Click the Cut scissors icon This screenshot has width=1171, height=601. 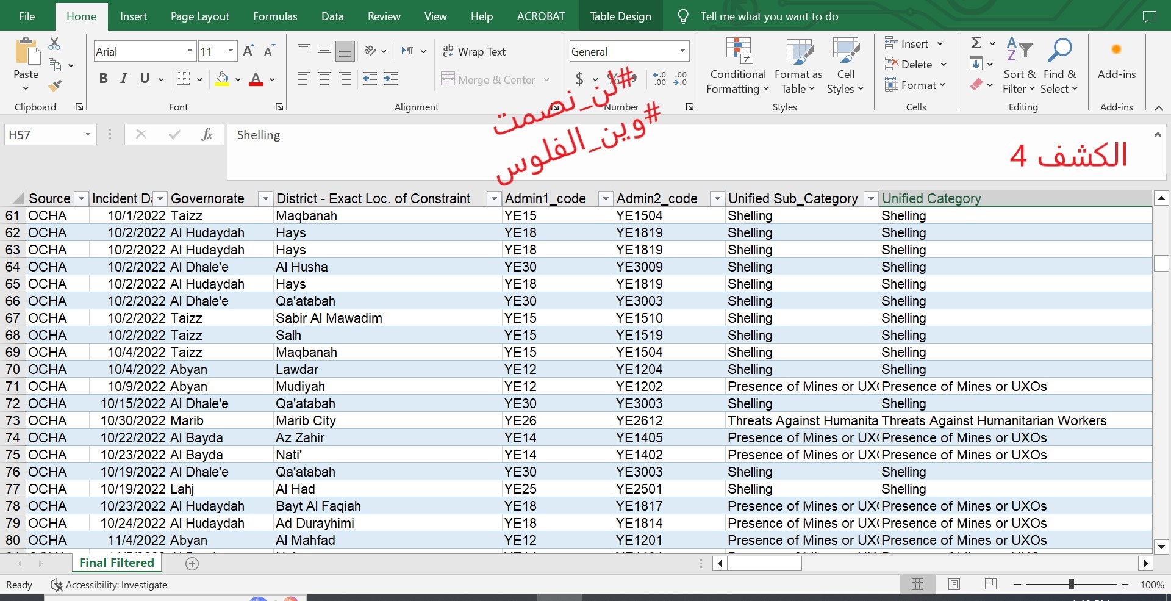pyautogui.click(x=55, y=44)
